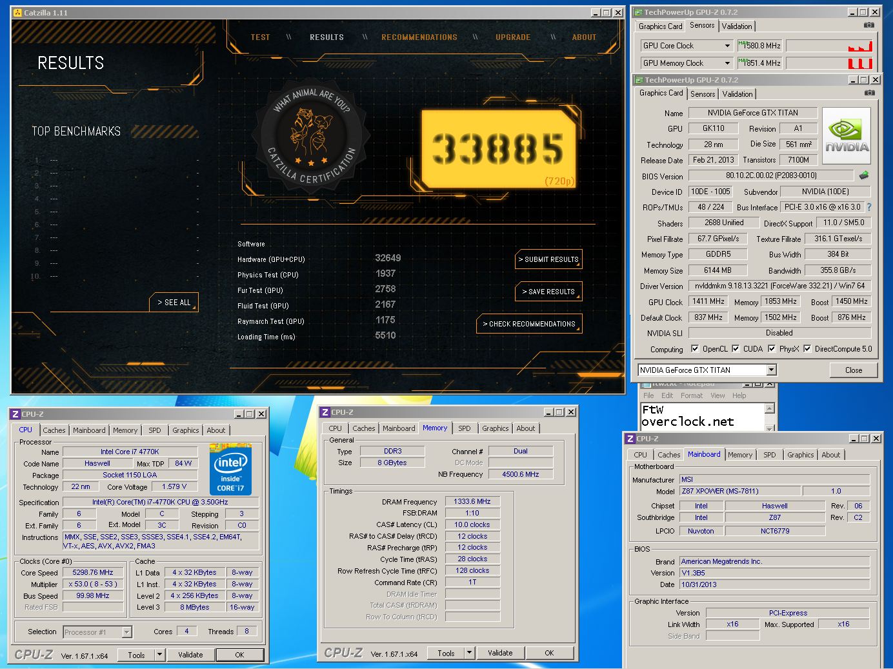
Task: Click the Hardware (GPU+CPU) score 32649
Action: tap(388, 258)
